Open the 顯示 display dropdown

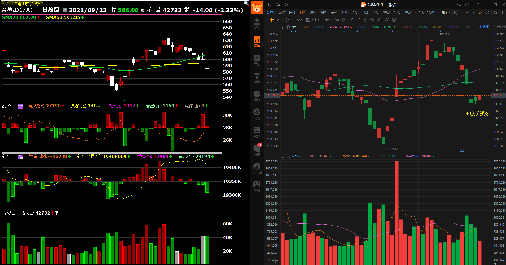pyautogui.click(x=446, y=12)
